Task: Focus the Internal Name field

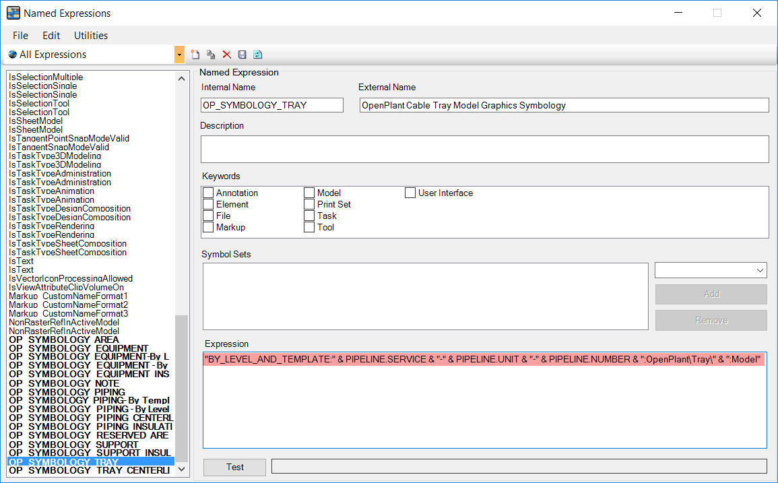Action: [272, 104]
